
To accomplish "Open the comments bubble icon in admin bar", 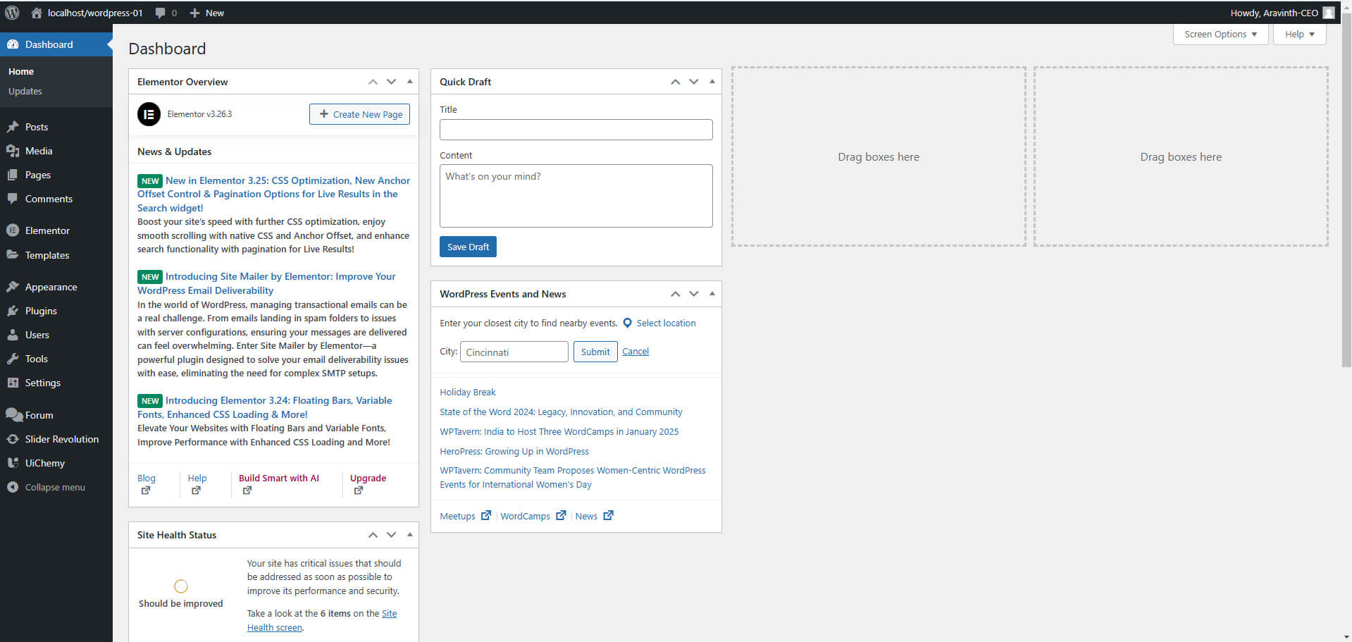I will pos(161,13).
